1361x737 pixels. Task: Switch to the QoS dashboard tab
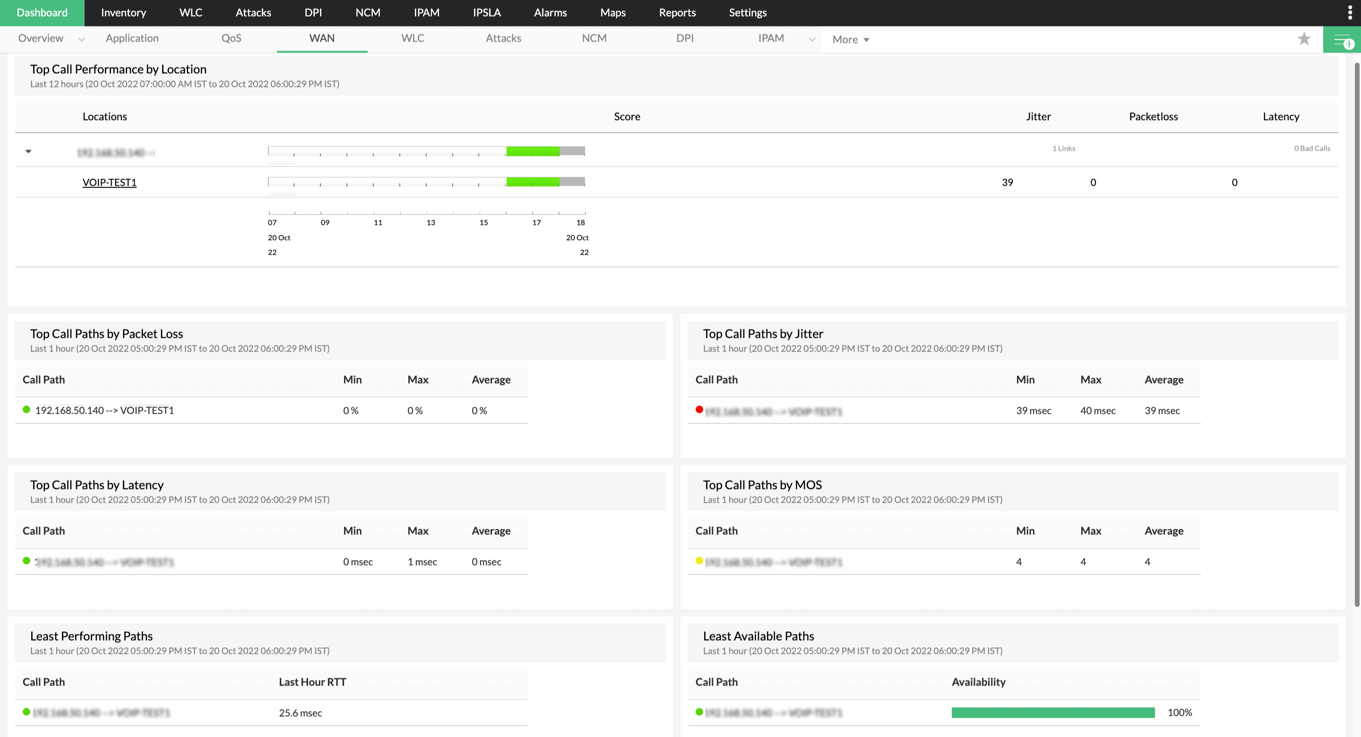pyautogui.click(x=231, y=39)
